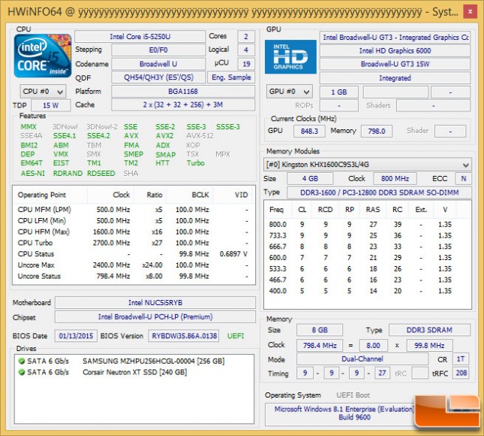Image resolution: width=484 pixels, height=436 pixels.
Task: Select the Uncore Max row
Action: (x=134, y=265)
